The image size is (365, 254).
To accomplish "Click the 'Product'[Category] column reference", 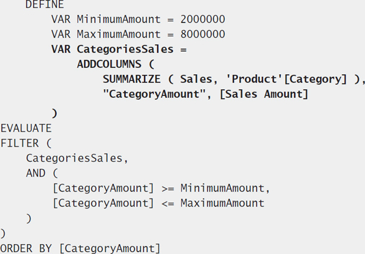I will [x=287, y=79].
